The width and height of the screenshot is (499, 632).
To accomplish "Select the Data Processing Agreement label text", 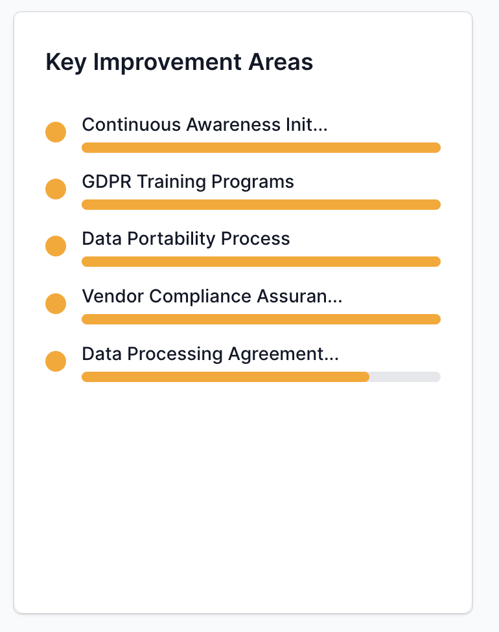I will pyautogui.click(x=210, y=354).
